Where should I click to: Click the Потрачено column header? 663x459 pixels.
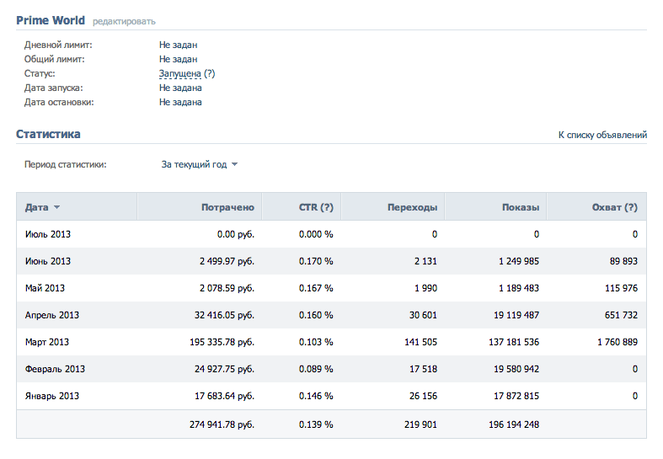tap(227, 207)
